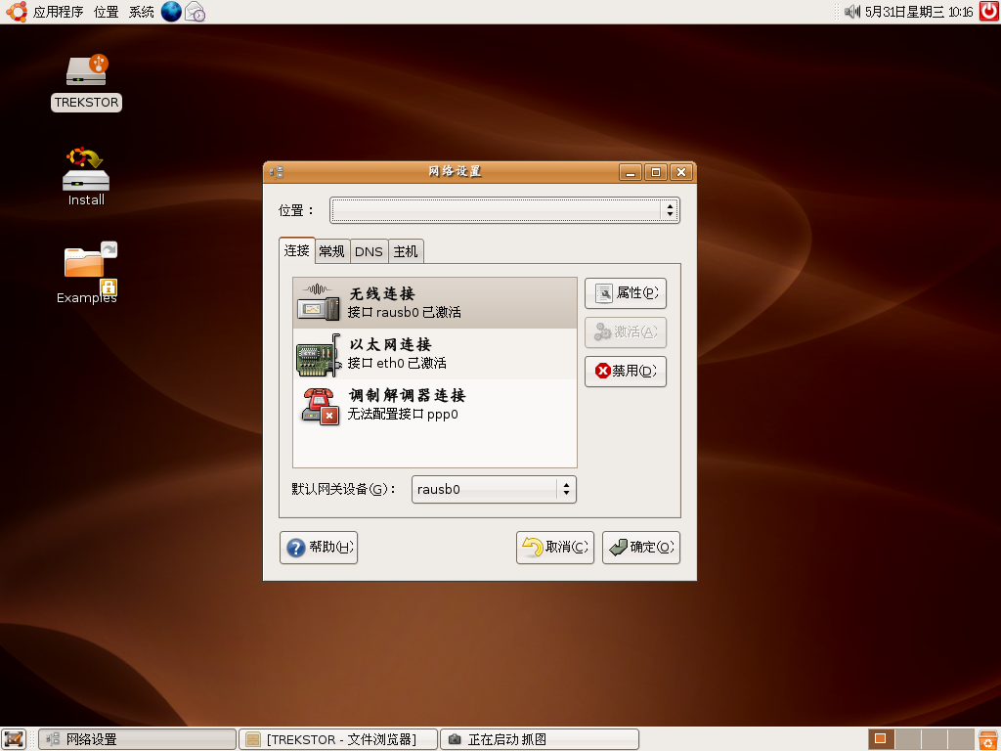Open the 位置 menu in top panel
The image size is (1001, 751).
[106, 12]
